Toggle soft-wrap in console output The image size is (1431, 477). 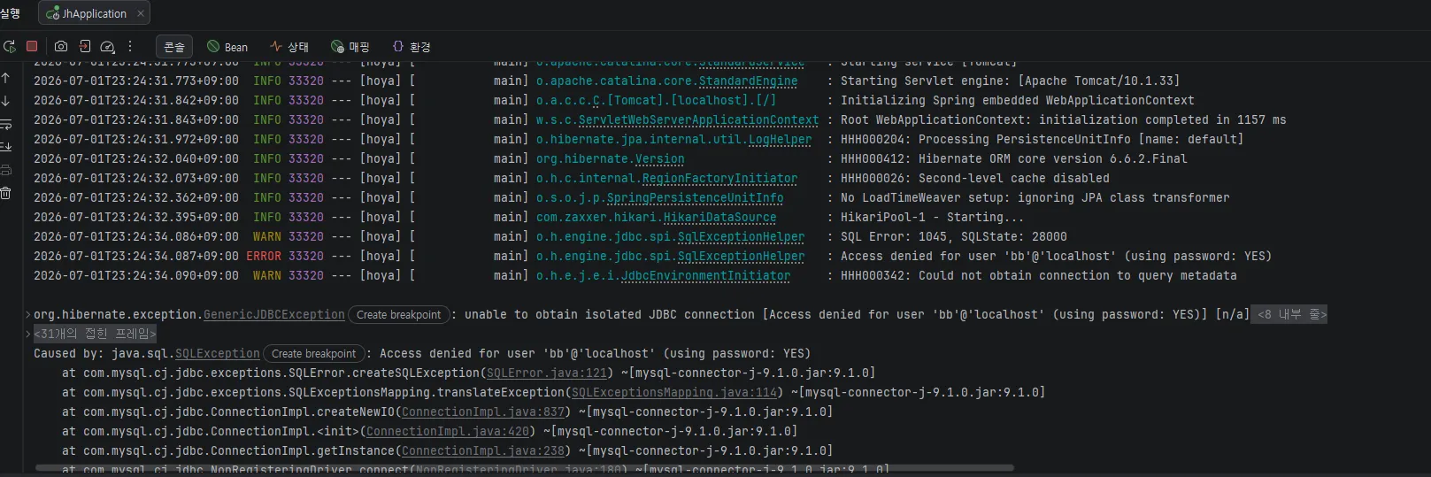pyautogui.click(x=6, y=124)
